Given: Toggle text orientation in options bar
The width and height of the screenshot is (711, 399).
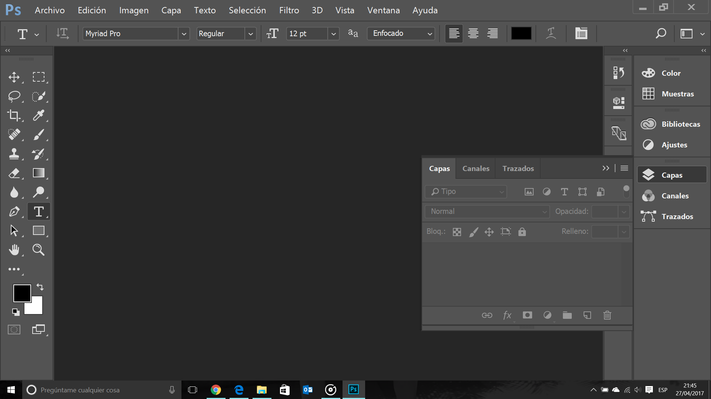Looking at the screenshot, I should tap(63, 34).
